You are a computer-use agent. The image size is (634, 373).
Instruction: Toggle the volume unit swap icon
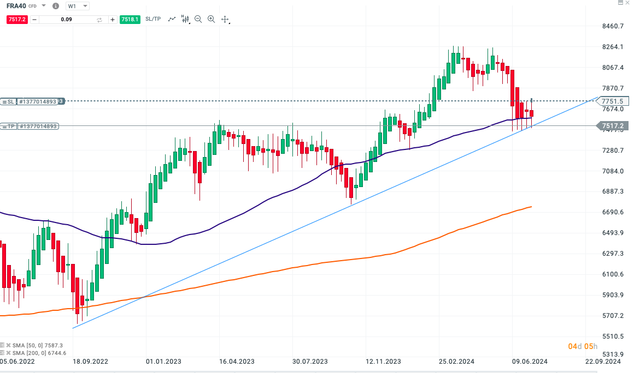pos(99,20)
